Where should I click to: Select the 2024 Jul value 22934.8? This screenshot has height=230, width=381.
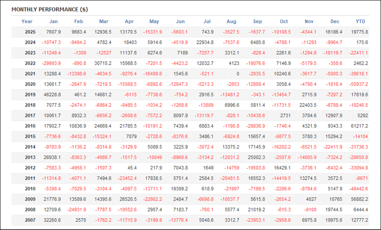pyautogui.click(x=204, y=42)
